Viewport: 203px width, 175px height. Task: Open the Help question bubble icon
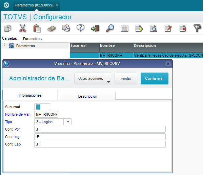click(81, 28)
